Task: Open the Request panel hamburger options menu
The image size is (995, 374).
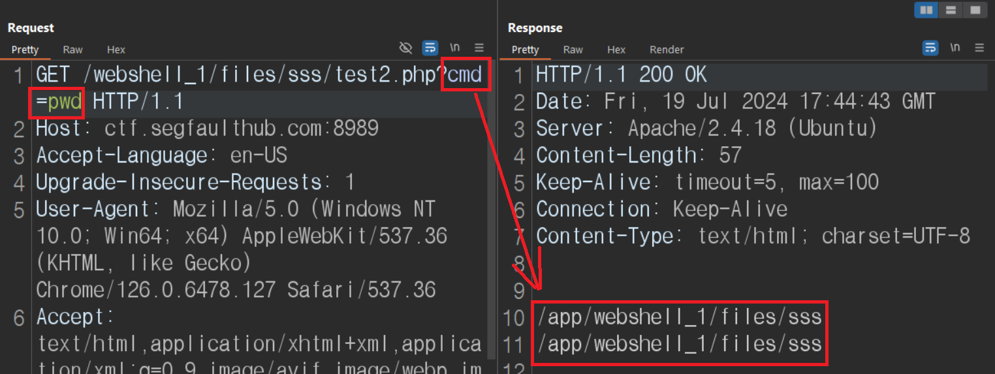Action: (479, 48)
